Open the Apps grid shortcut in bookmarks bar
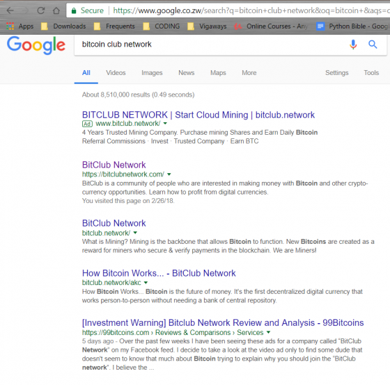390x385 pixels. pyautogui.click(x=20, y=26)
